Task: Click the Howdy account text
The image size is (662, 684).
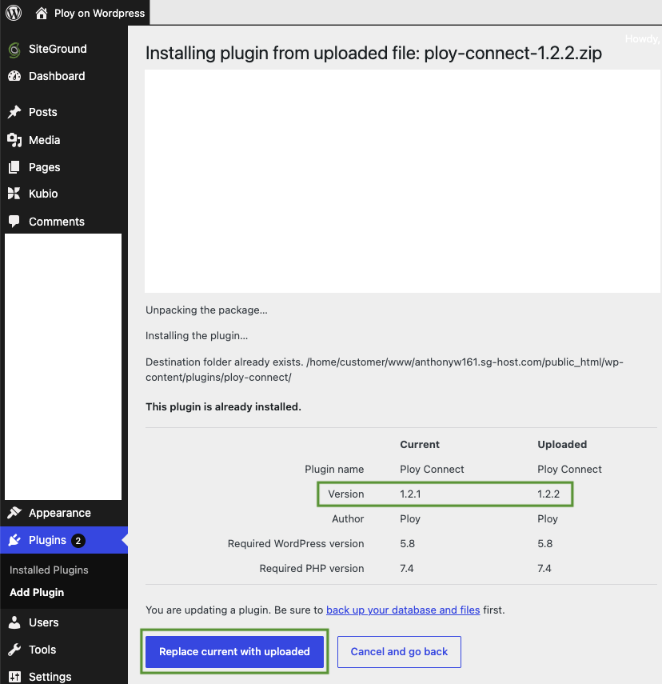Action: click(643, 39)
